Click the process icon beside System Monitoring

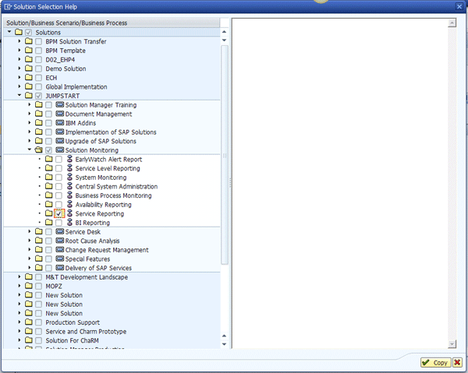69,177
